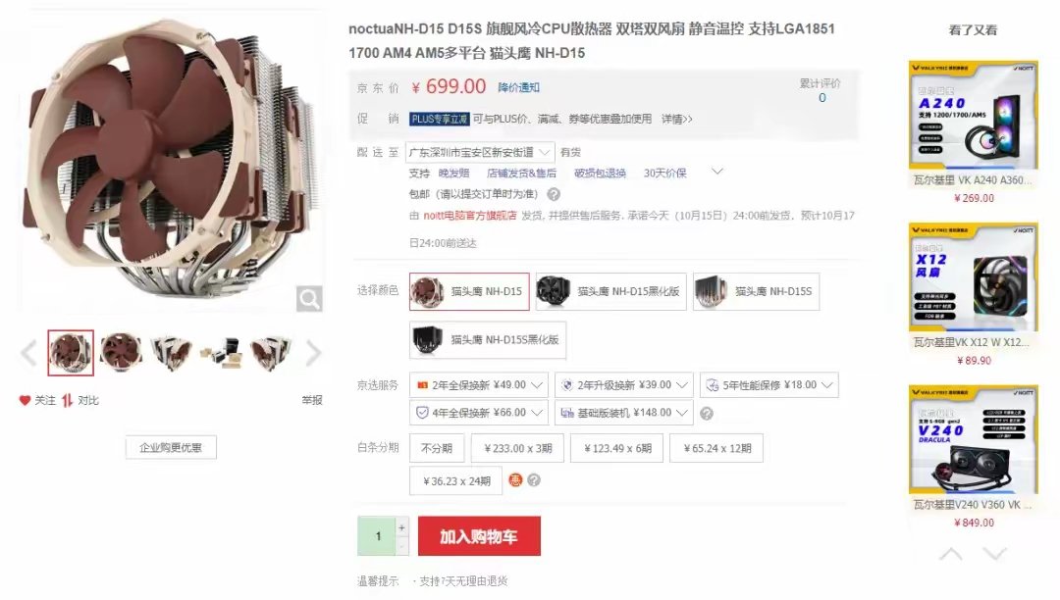Open the noitt电脑官方旗舰店 store link
Screen dimensions: 1060x600
470,216
